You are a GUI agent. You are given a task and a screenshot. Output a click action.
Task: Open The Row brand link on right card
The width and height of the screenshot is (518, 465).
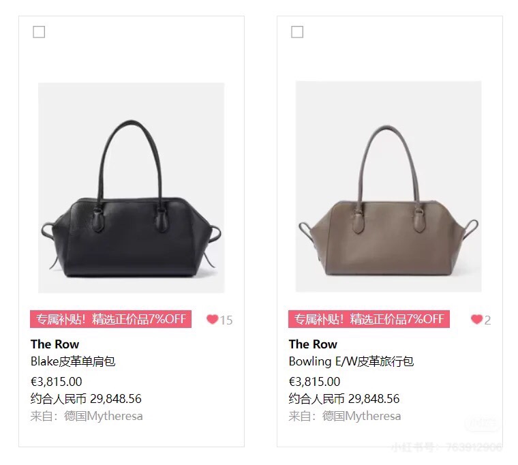tap(313, 344)
